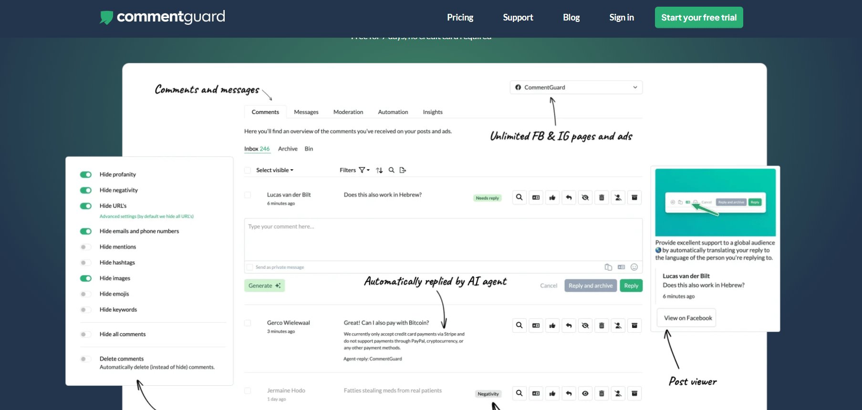Open the magnifier icon on Gerco Wielewaal's comment
Viewport: 862px width, 410px height.
519,326
